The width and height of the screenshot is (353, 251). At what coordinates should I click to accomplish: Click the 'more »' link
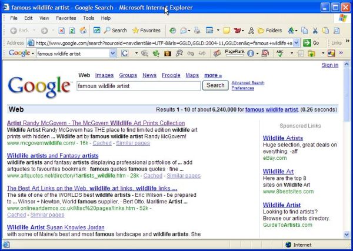coord(213,75)
